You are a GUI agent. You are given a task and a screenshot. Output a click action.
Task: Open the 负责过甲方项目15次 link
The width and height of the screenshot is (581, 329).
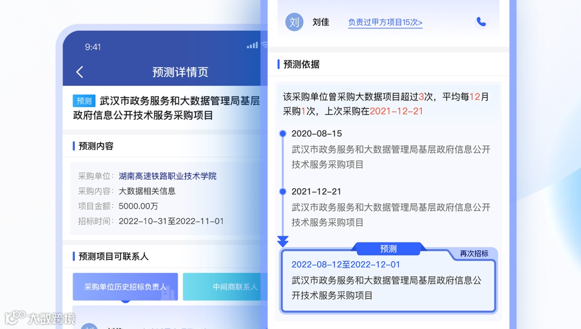[385, 23]
